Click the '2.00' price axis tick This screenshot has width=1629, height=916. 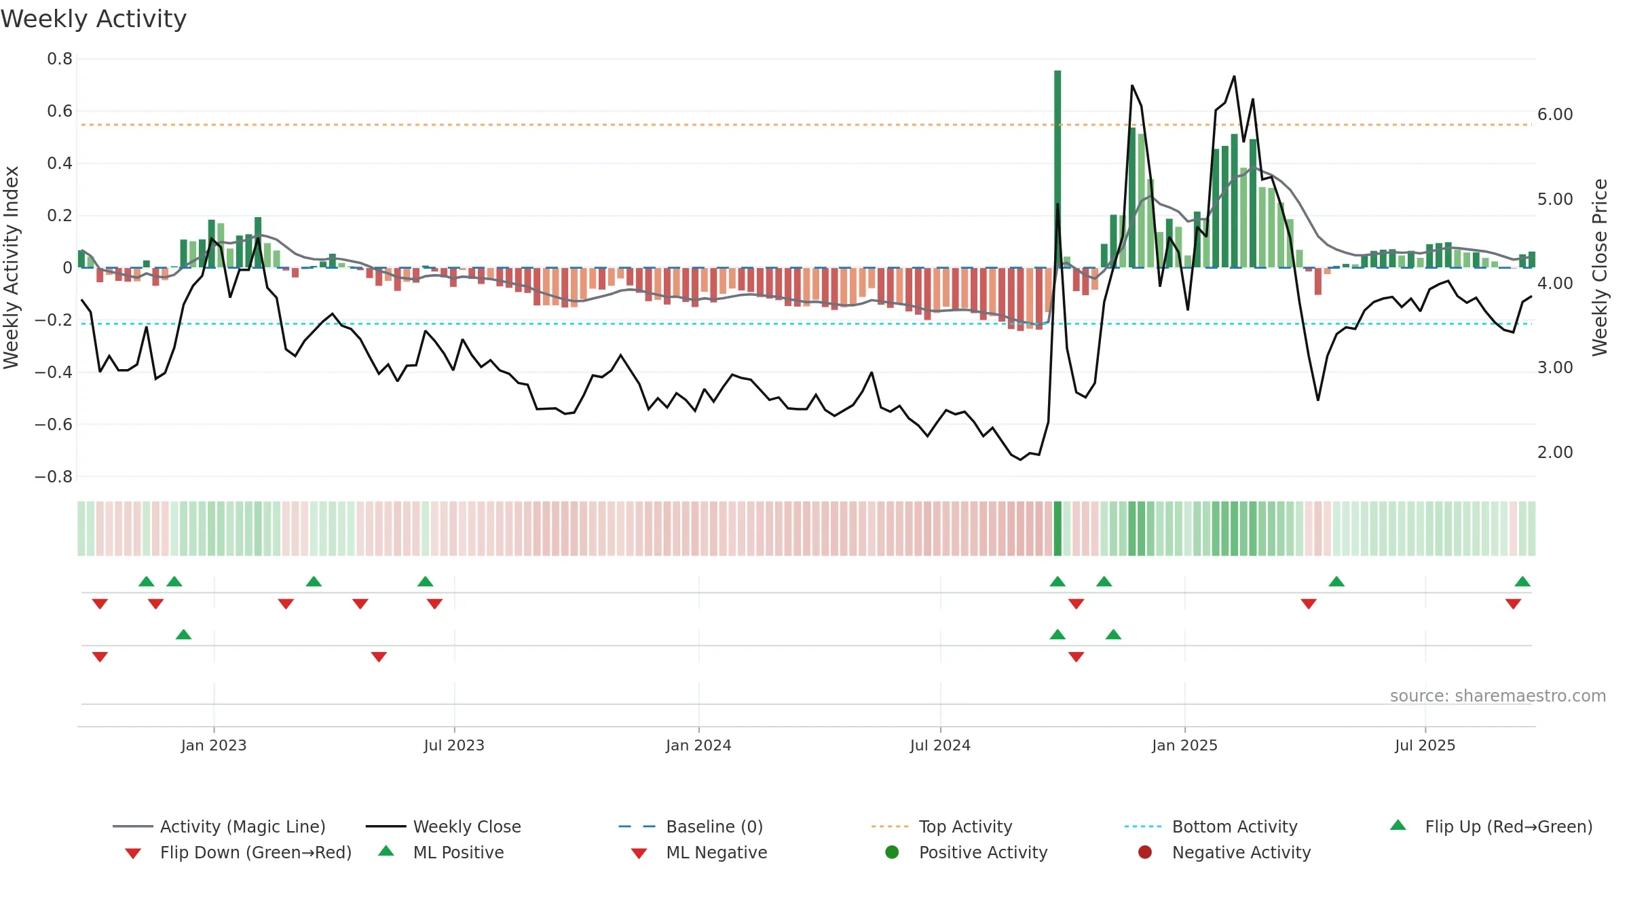[x=1555, y=453]
